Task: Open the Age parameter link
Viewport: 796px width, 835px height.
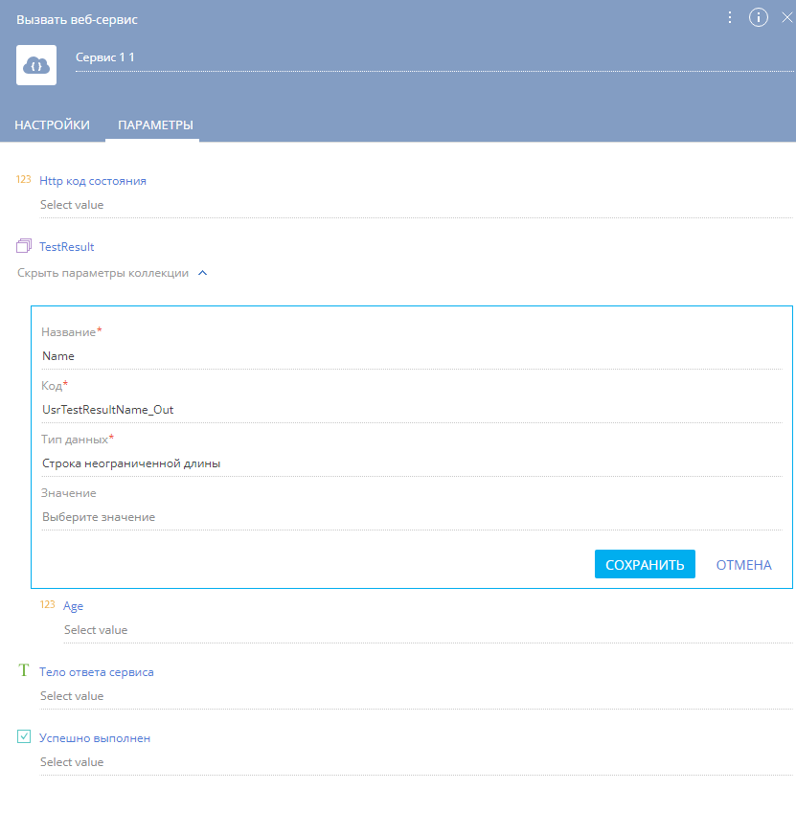Action: (x=73, y=606)
